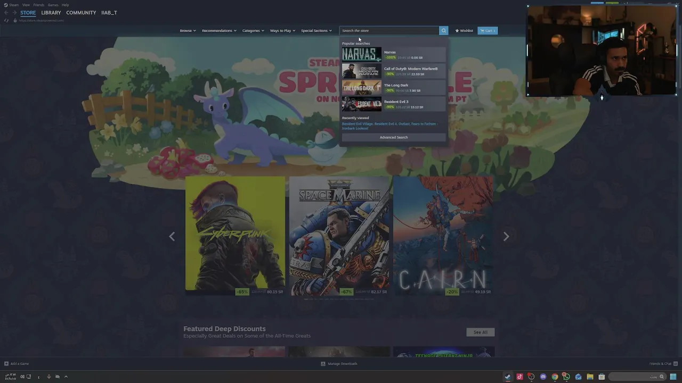The image size is (682, 383).
Task: Select The Long Dark search suggestion
Action: (x=394, y=87)
